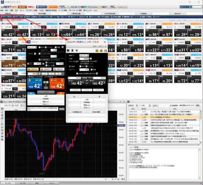
Task: Select the Market radio button in right order window
Action: coord(86,66)
